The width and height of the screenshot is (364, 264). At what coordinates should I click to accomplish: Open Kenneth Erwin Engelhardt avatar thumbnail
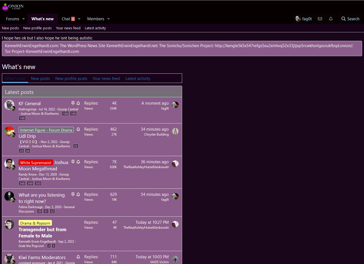pos(9,224)
